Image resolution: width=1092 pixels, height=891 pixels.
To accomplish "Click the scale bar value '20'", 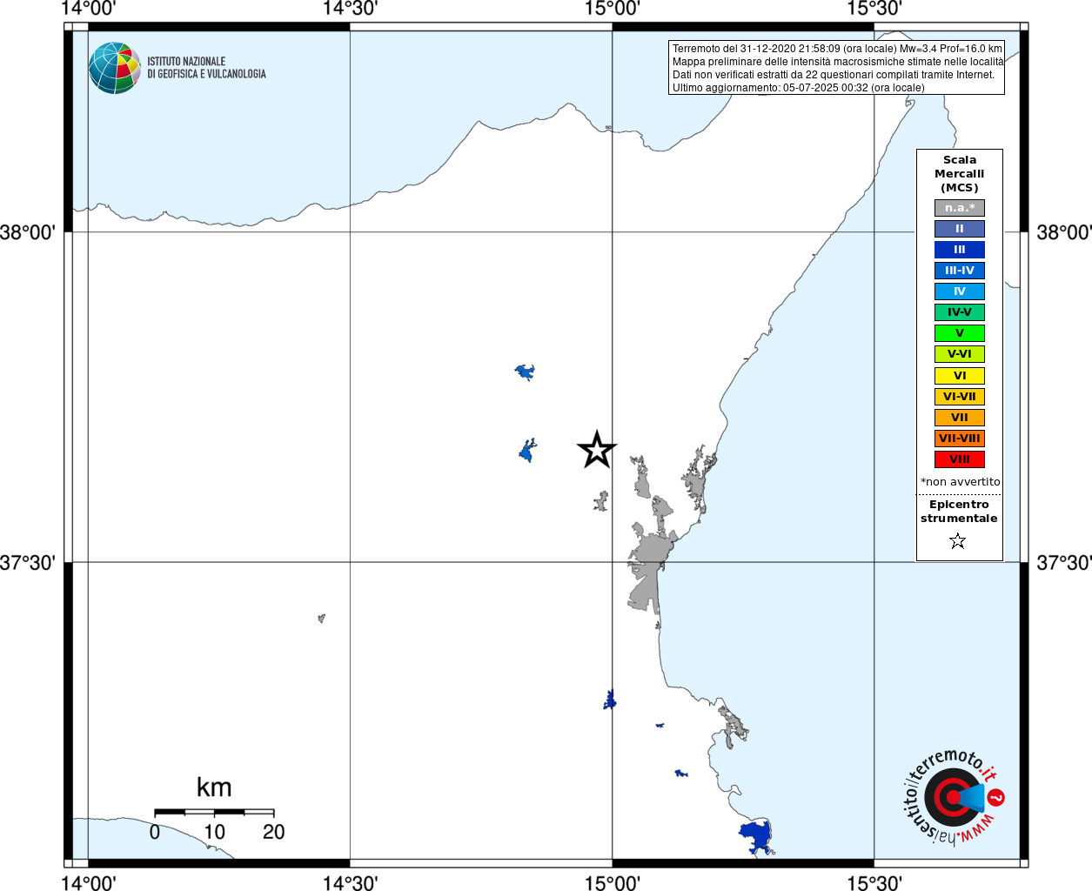I will (274, 832).
